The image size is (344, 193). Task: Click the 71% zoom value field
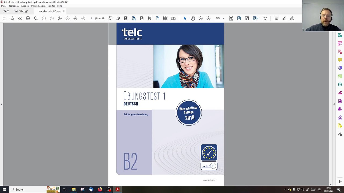(x=218, y=18)
